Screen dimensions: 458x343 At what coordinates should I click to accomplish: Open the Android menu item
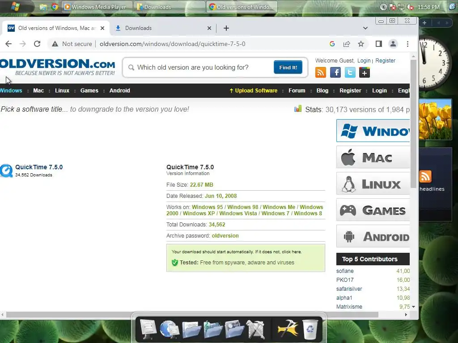(120, 90)
